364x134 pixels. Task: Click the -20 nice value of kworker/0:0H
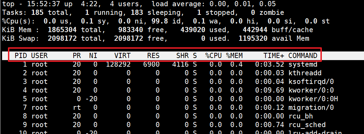coord(91,99)
